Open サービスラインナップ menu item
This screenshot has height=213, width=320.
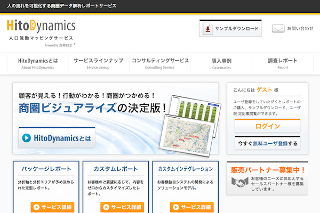pyautogui.click(x=98, y=63)
